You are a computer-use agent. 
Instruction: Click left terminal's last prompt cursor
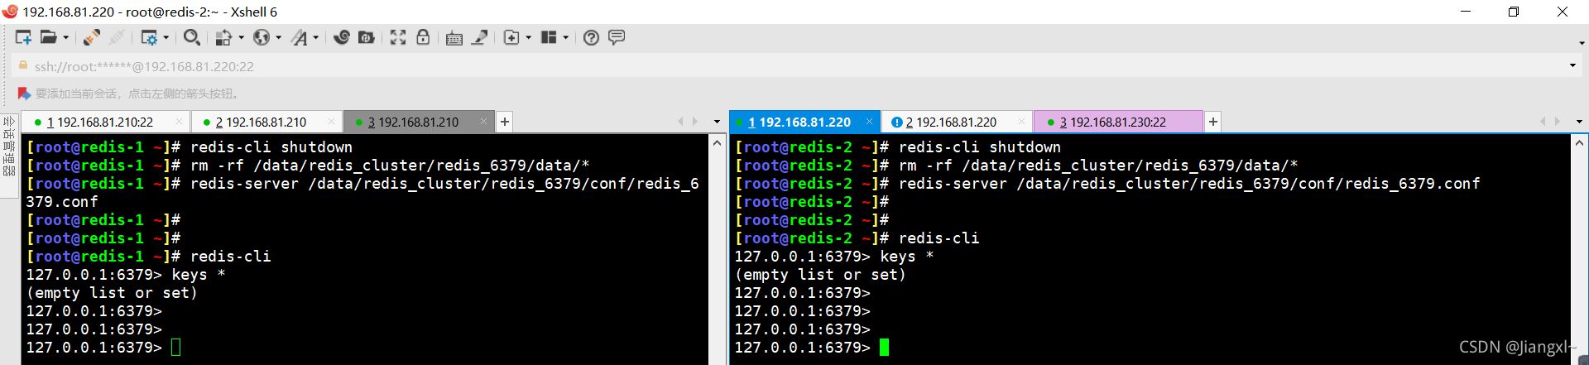(x=175, y=347)
